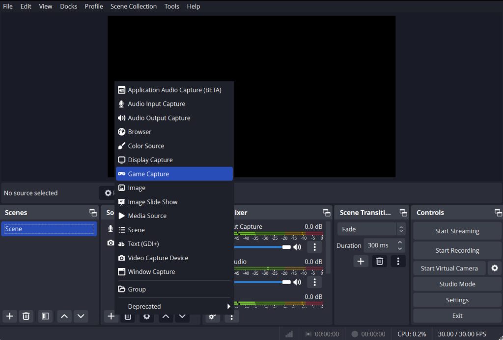Add a new scene with the plus icon in Scenes
Image resolution: width=503 pixels, height=340 pixels.
click(10, 316)
